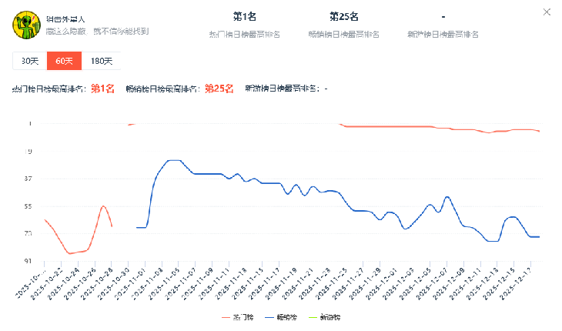This screenshot has height=331, width=562.
Task: Toggle the 热门榜 legend series
Action: (242, 317)
